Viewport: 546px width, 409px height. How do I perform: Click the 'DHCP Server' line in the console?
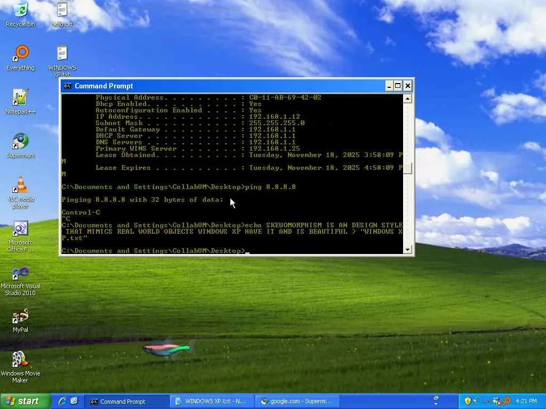[x=195, y=136]
